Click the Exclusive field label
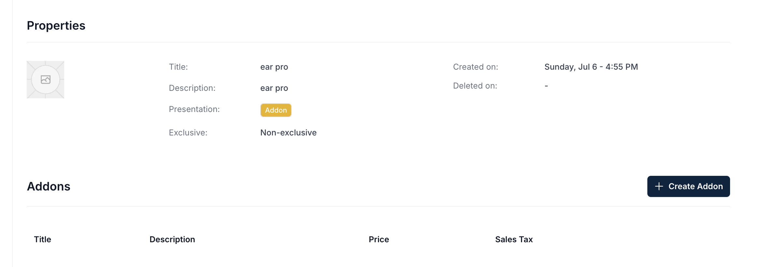 188,133
